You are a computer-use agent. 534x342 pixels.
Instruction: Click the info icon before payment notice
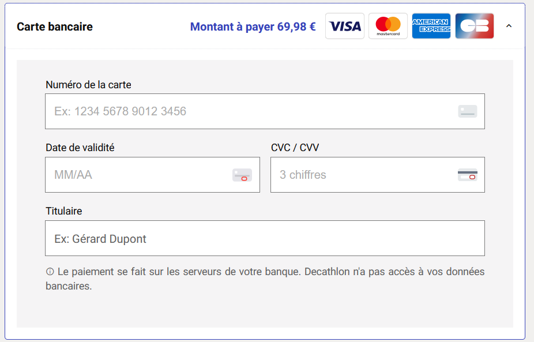[50, 272]
